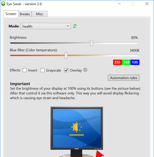The width and height of the screenshot is (154, 157).
Task: Click the Brightness slider handle
Action: (91, 43)
